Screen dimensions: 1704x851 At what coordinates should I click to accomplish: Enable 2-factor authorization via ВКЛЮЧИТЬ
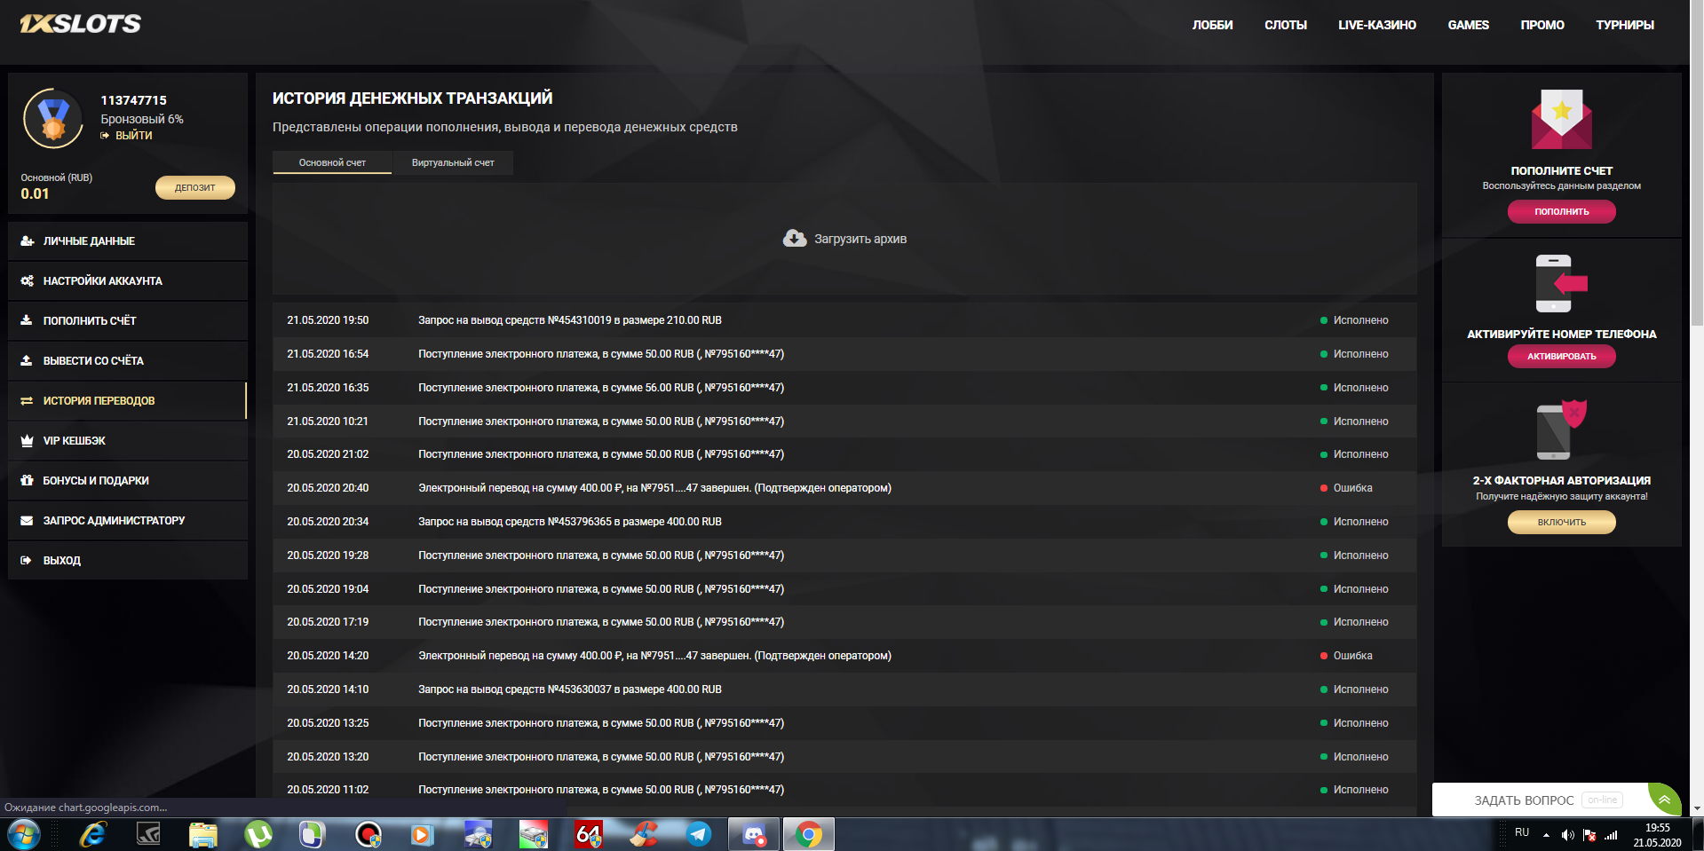[x=1560, y=522]
